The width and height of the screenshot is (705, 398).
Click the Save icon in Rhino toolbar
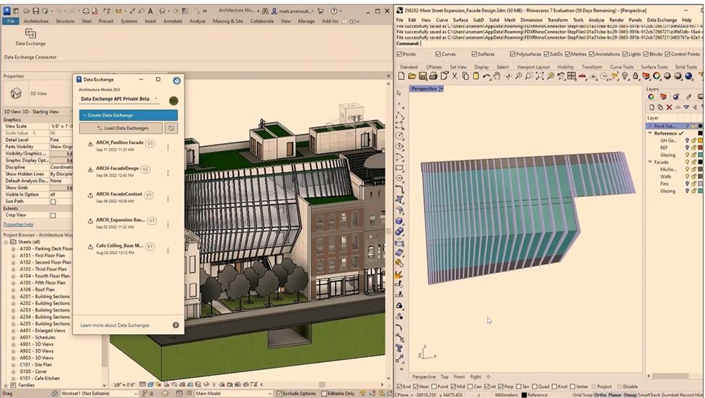pos(423,76)
